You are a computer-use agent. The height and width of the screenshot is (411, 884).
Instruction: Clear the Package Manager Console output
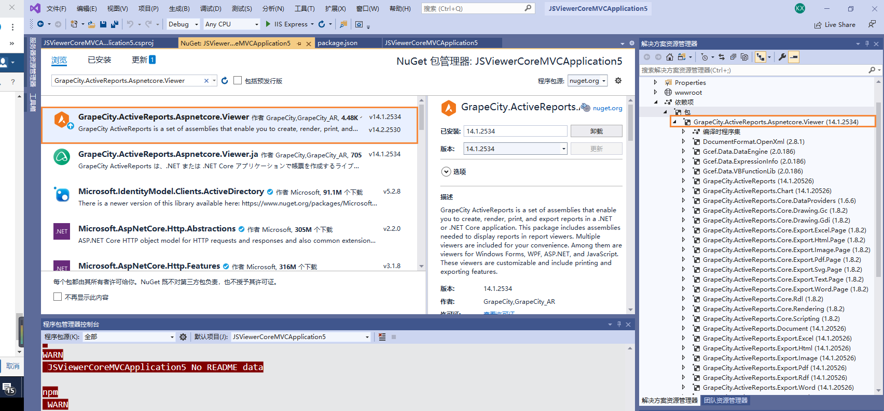[x=382, y=337]
